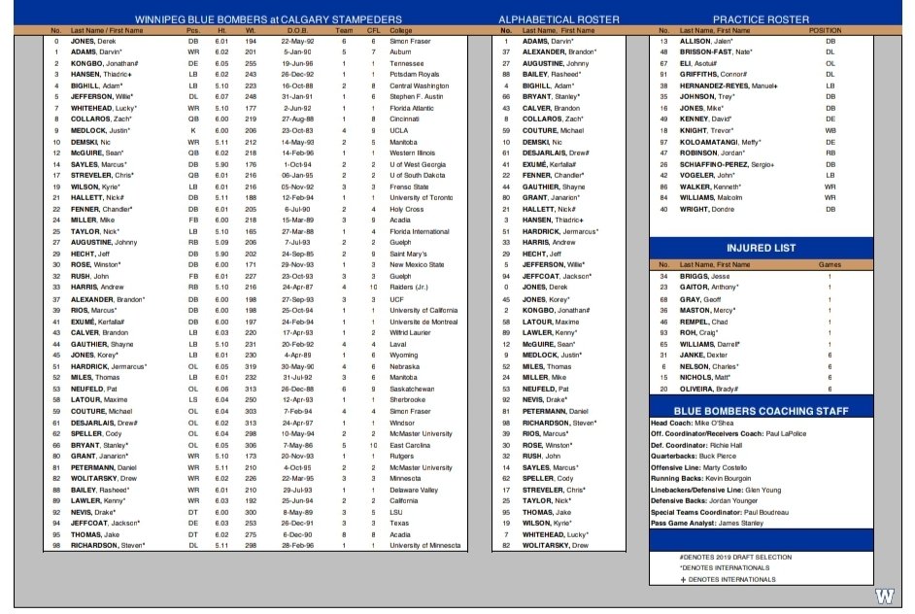This screenshot has height=614, width=915.
Task: Select 'AUGUSTINE, Johnny' in the alphabetical roster
Action: click(556, 63)
